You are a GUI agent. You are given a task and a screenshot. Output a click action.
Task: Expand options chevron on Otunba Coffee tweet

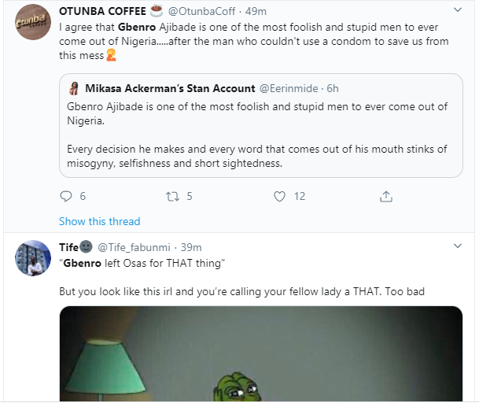click(x=457, y=9)
